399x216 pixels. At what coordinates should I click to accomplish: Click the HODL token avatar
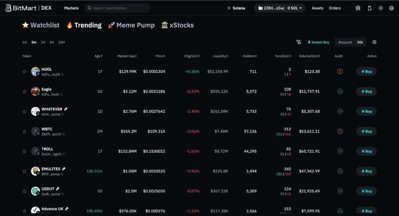(35, 71)
